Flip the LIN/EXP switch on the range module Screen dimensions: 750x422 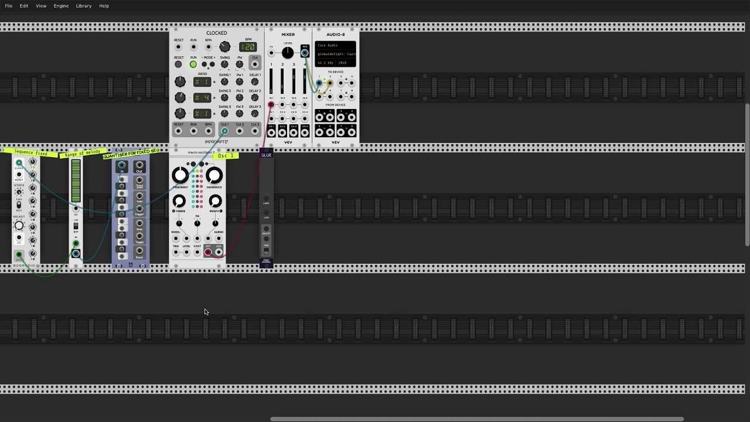click(x=76, y=226)
